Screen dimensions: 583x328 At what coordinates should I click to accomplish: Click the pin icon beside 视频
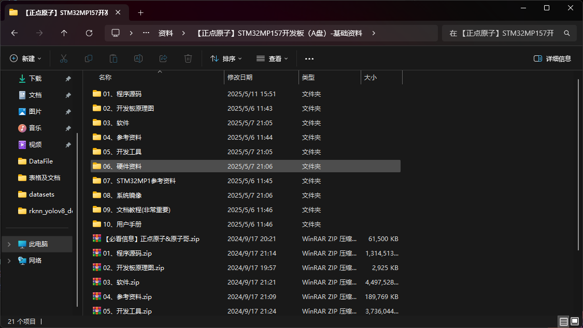68,145
